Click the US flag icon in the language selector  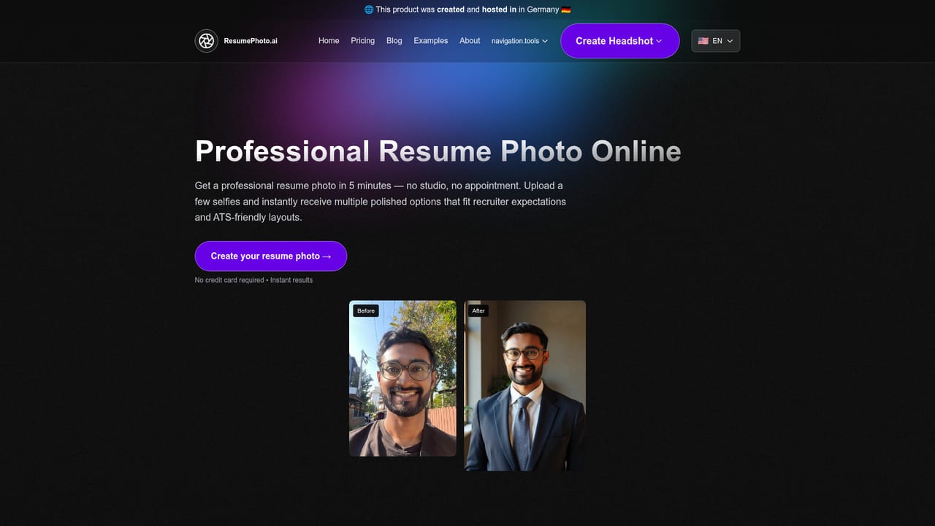pyautogui.click(x=703, y=41)
